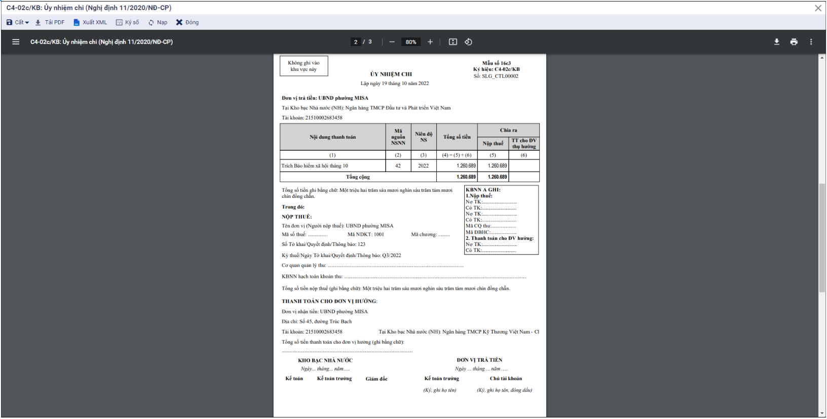Zoom in with the plus icon
Screen dimensions: 827x419
(x=430, y=42)
